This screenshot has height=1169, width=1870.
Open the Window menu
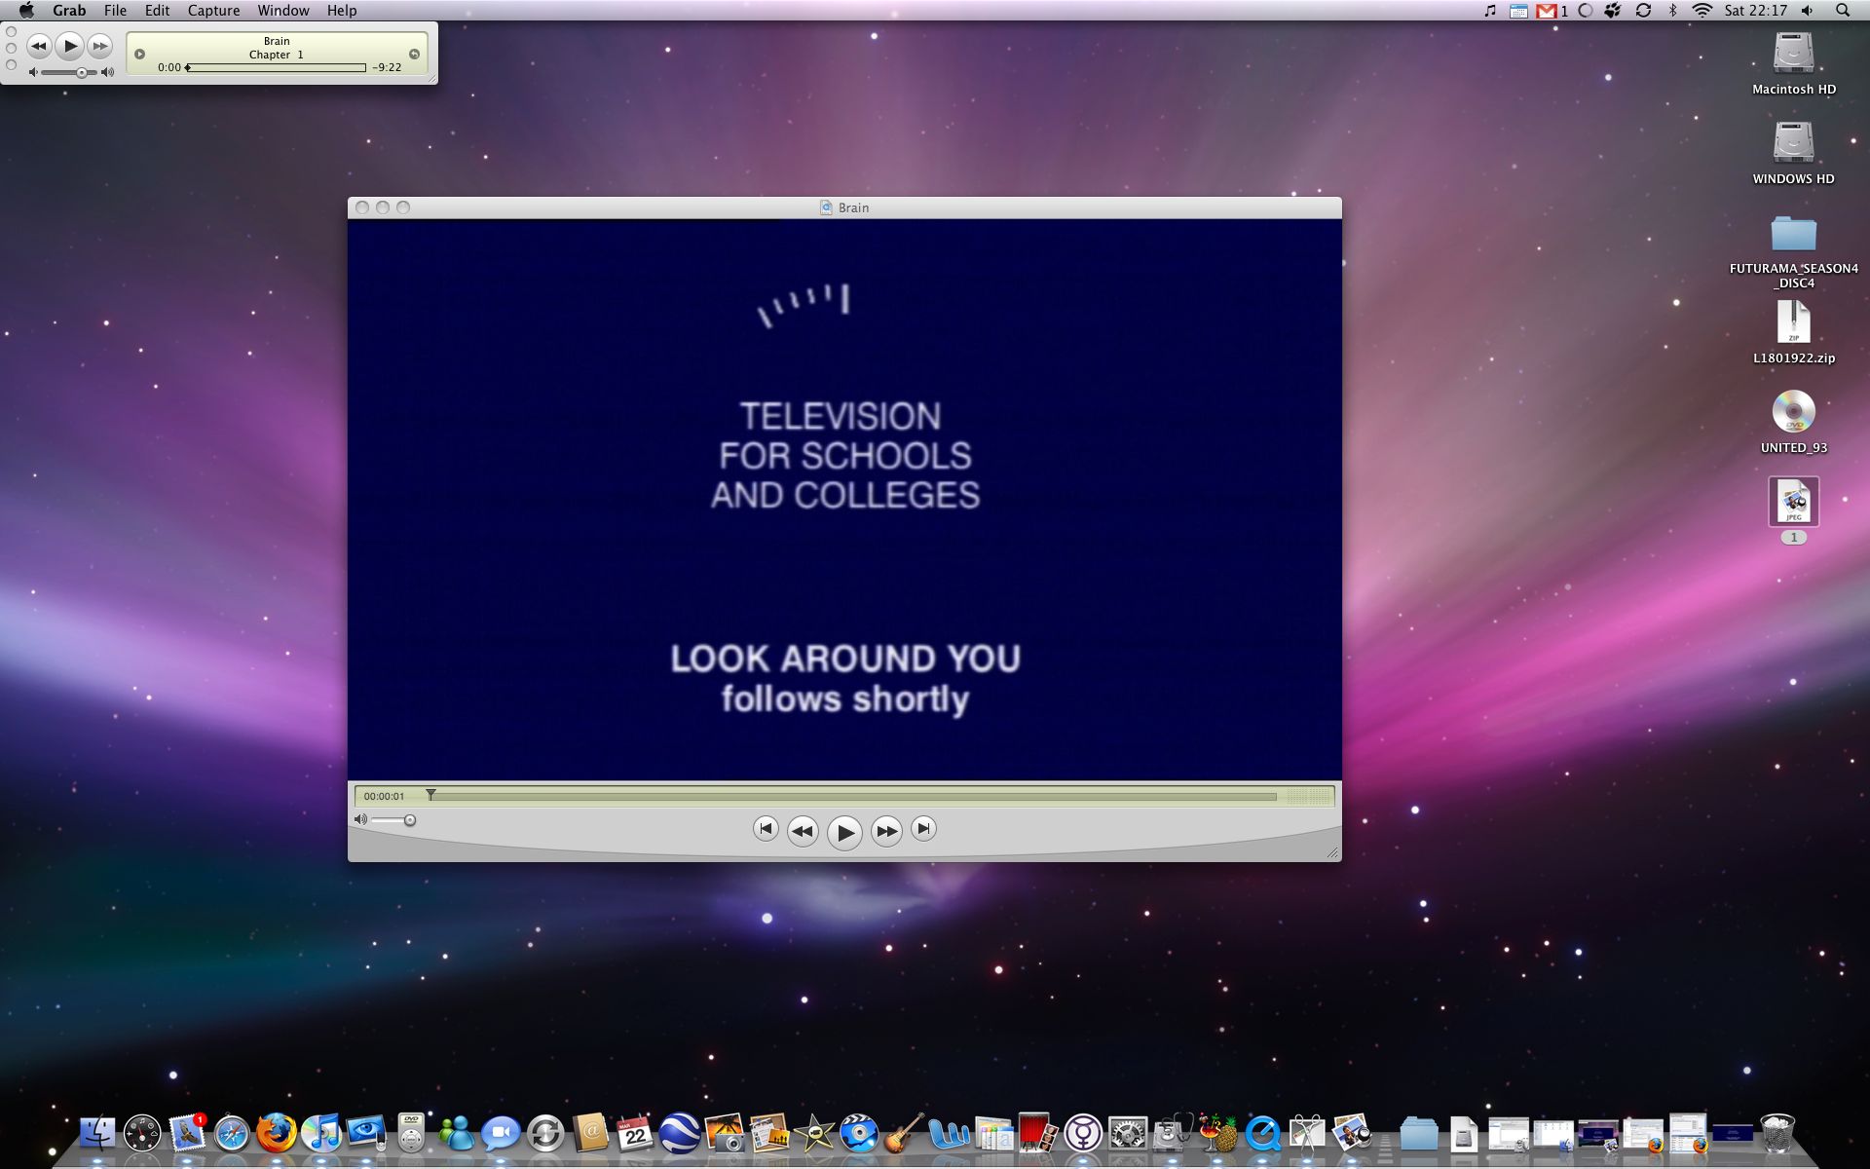point(283,11)
